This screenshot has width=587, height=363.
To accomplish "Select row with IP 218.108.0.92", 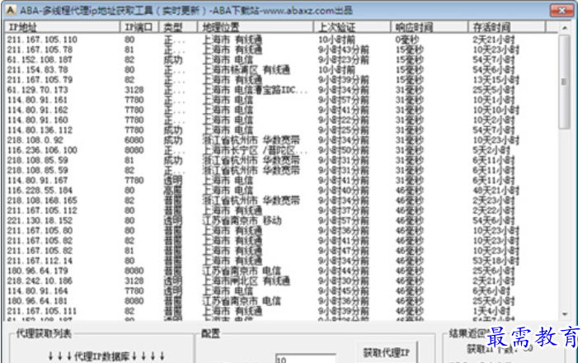I will (281, 140).
